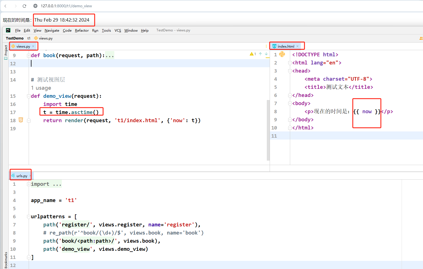
Task: Collapse the <html lang="en"> tag fold
Action: point(290,63)
